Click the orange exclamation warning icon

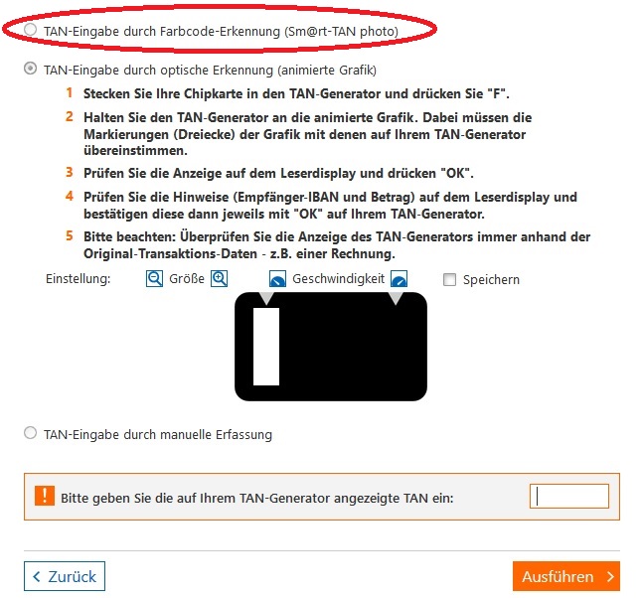45,497
